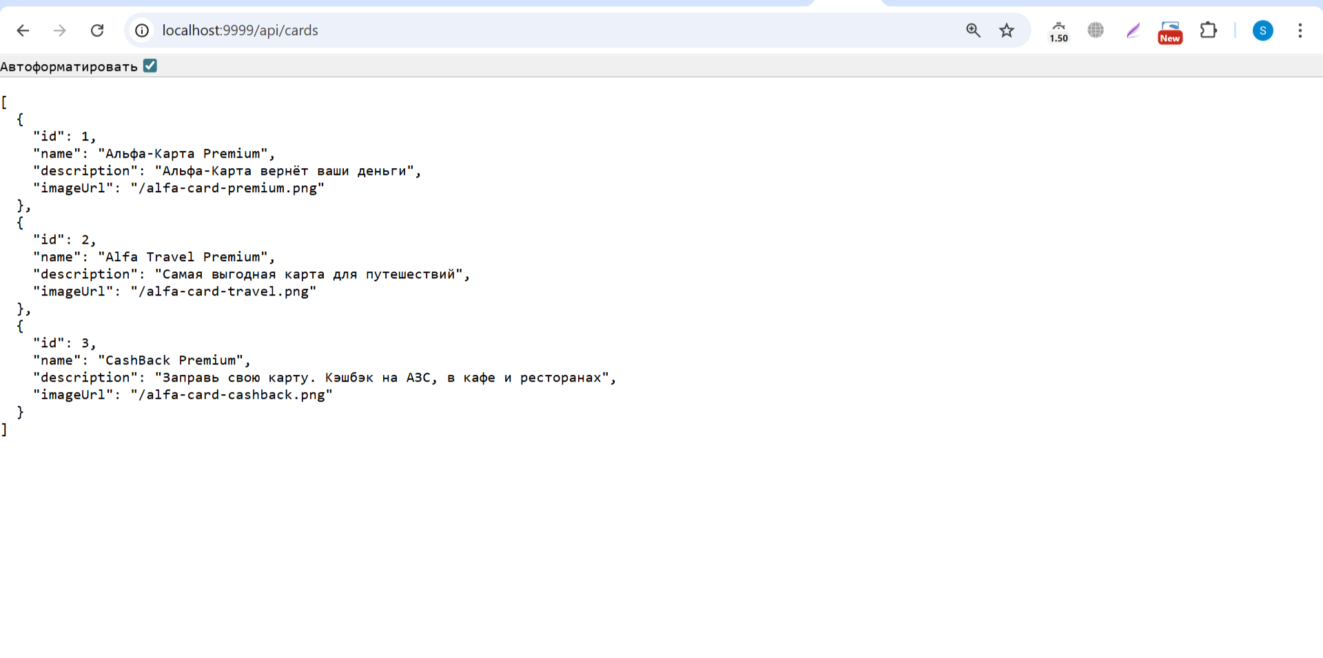The width and height of the screenshot is (1323, 658).
Task: Open the Extensions puzzle piece menu
Action: (x=1208, y=30)
